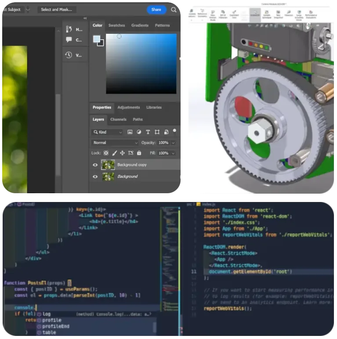The width and height of the screenshot is (337, 339).
Task: Toggle lock position move icon
Action: click(122, 153)
